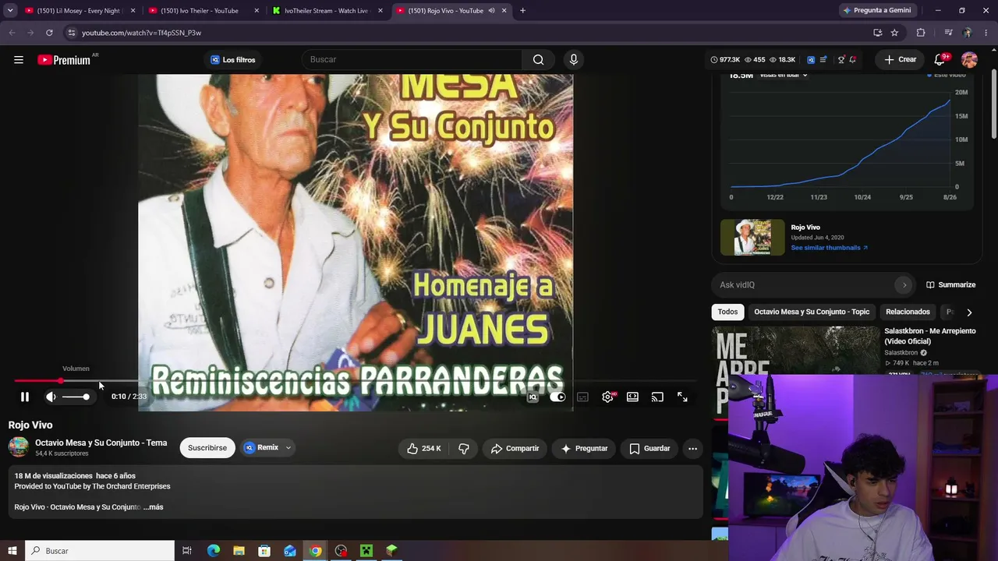Click the vidIQ blue icon in the stats bar
Image resolution: width=998 pixels, height=561 pixels.
[x=811, y=60]
